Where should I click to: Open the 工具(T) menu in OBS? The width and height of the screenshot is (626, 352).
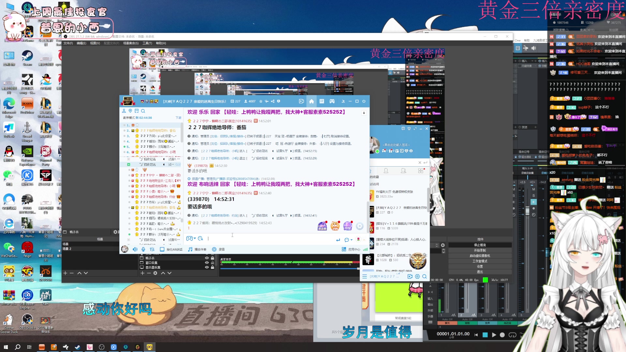pyautogui.click(x=147, y=43)
